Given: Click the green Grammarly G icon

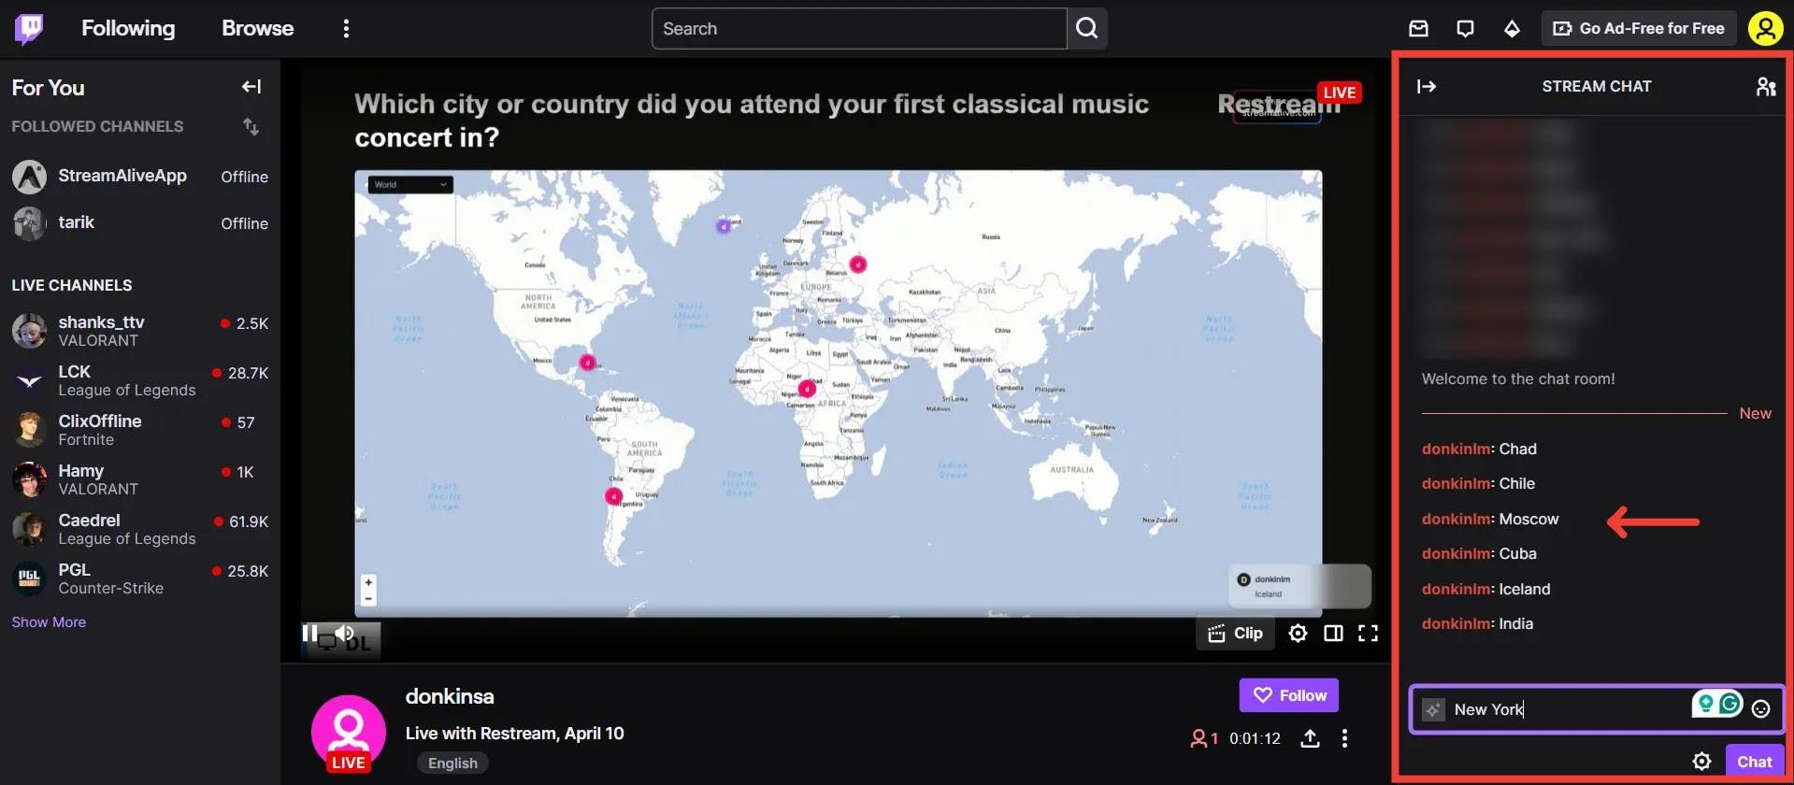Looking at the screenshot, I should tap(1730, 703).
